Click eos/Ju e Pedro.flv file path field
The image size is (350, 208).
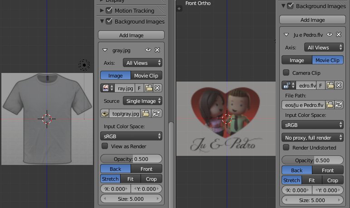coord(304,105)
